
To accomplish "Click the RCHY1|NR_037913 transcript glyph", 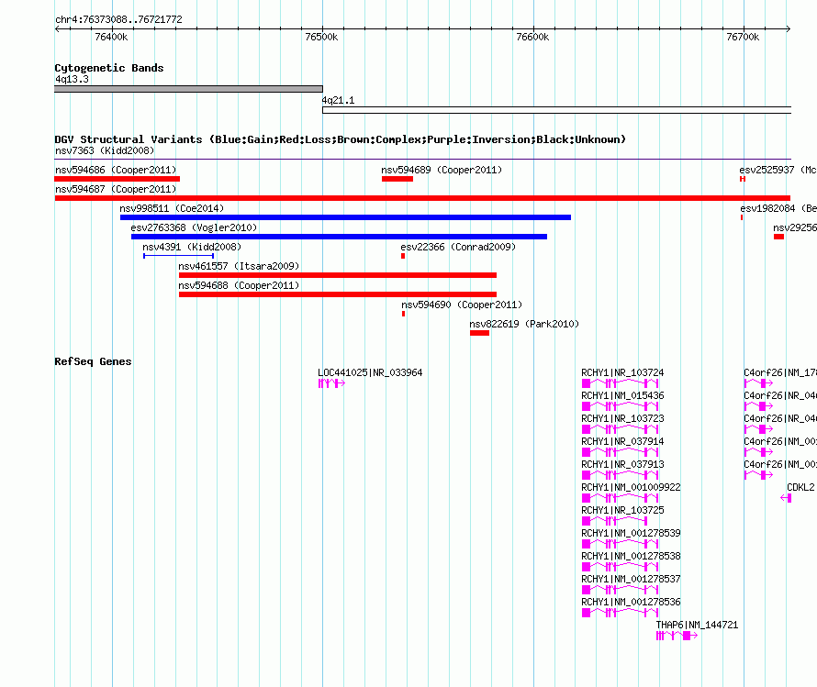I will click(620, 475).
